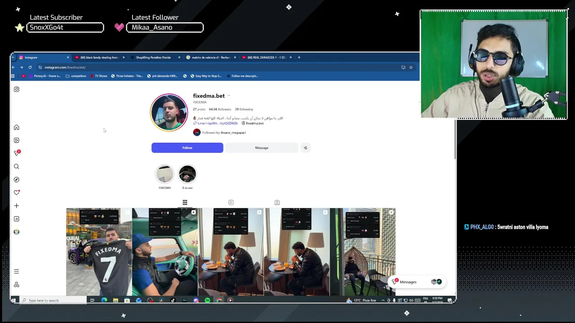Viewport: 575px width, 323px height.
Task: Open File Explorer from the taskbar
Action: tap(115, 300)
